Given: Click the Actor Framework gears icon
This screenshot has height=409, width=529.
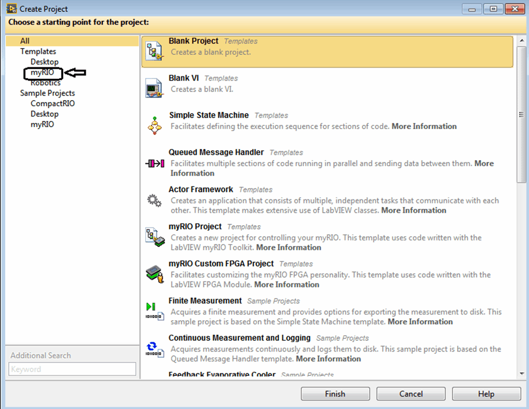Looking at the screenshot, I should coord(154,200).
